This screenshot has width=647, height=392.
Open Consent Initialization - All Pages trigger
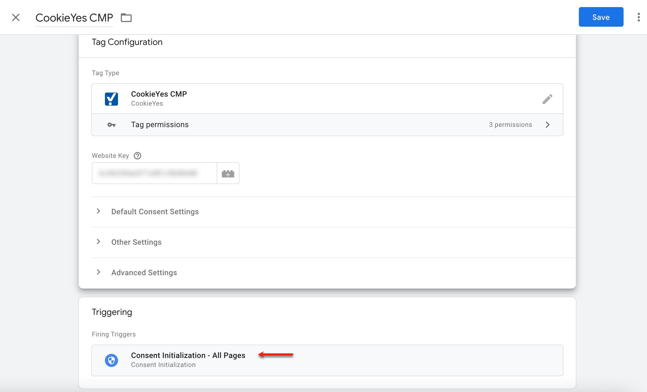(327, 360)
